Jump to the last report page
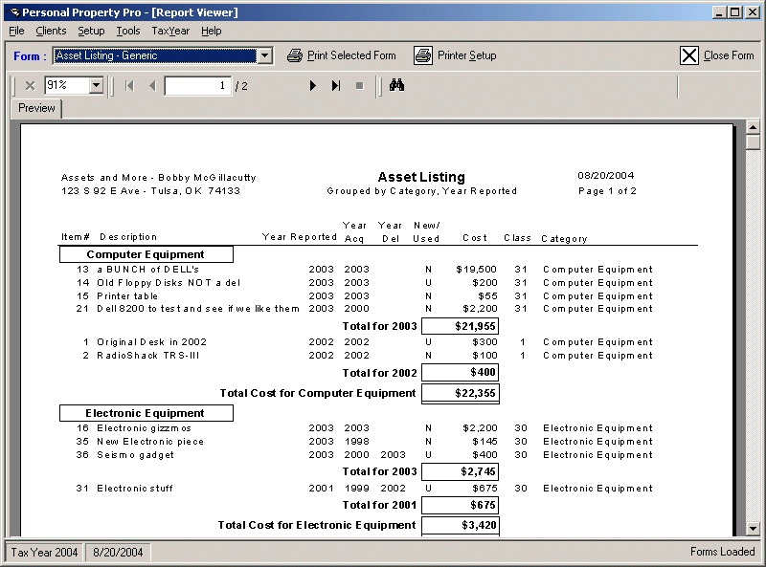Viewport: 766px width, 567px height. [x=336, y=86]
